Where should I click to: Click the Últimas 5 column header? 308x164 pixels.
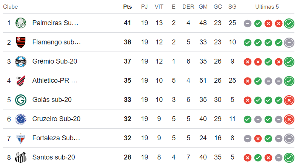[x=267, y=7]
